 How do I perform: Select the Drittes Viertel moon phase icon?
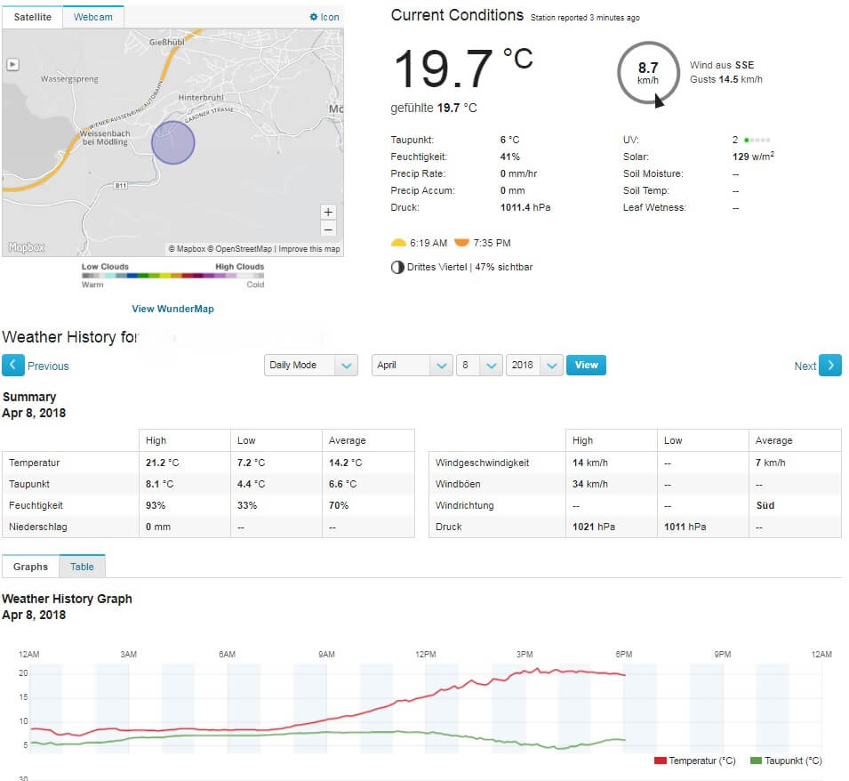pos(396,266)
